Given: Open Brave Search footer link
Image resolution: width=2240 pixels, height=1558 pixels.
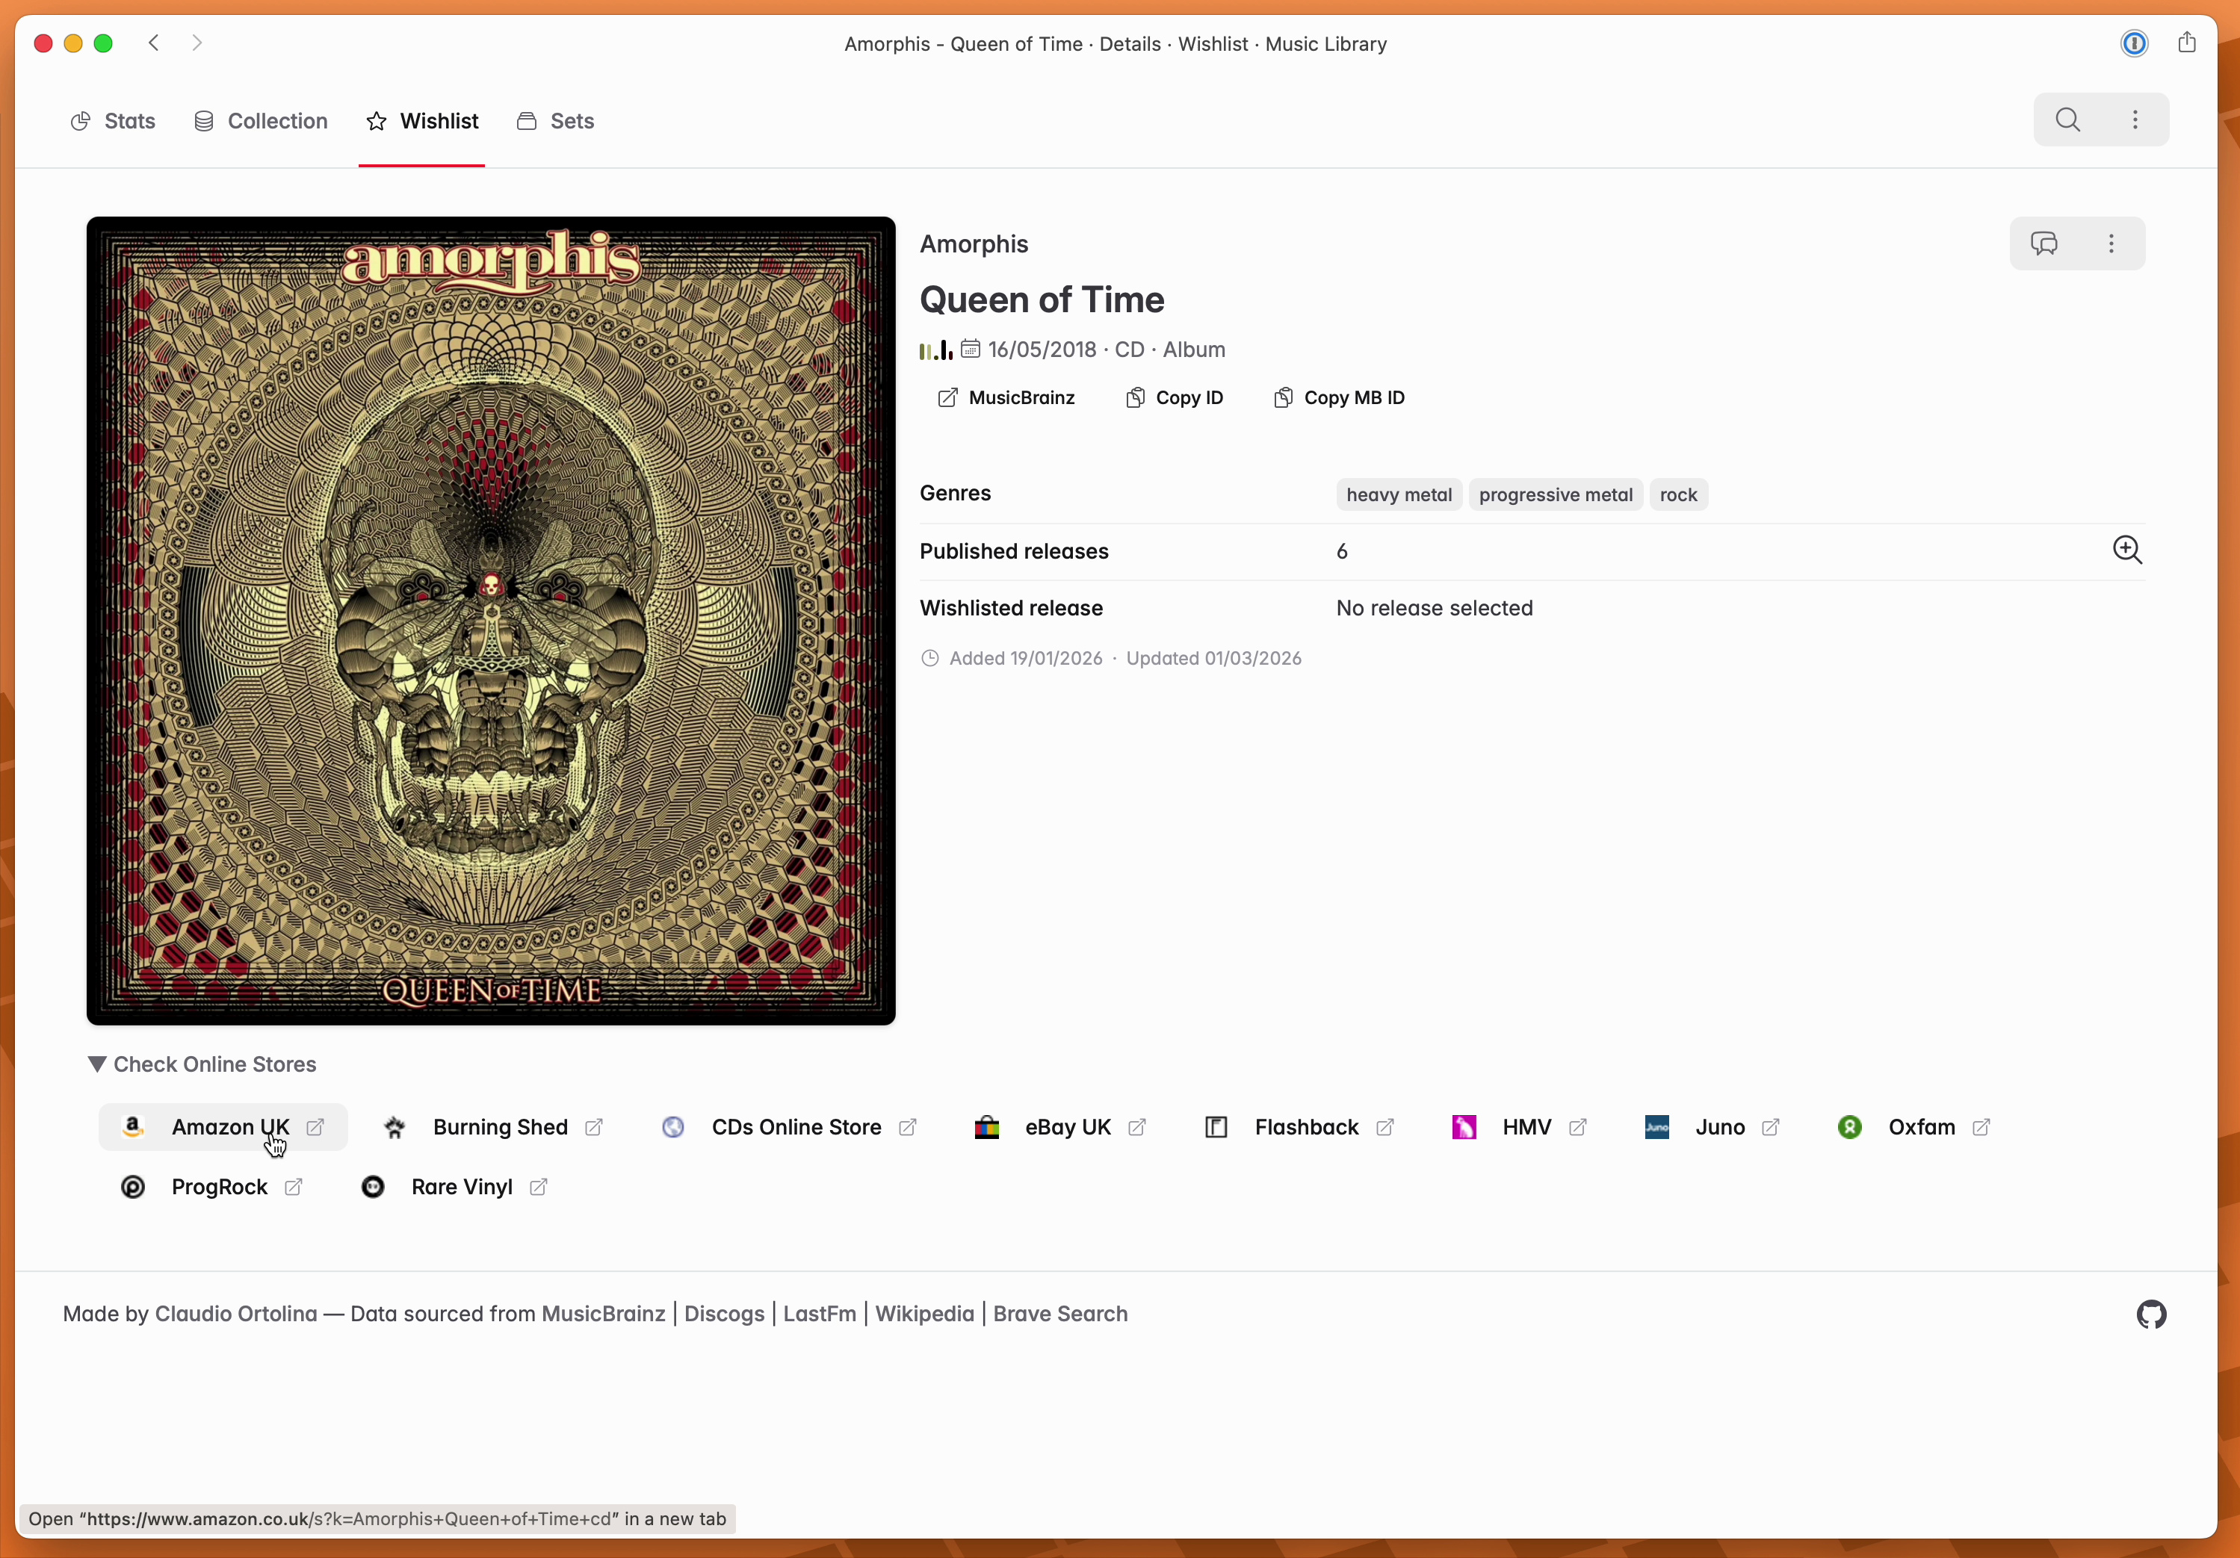Looking at the screenshot, I should coord(1059,1313).
